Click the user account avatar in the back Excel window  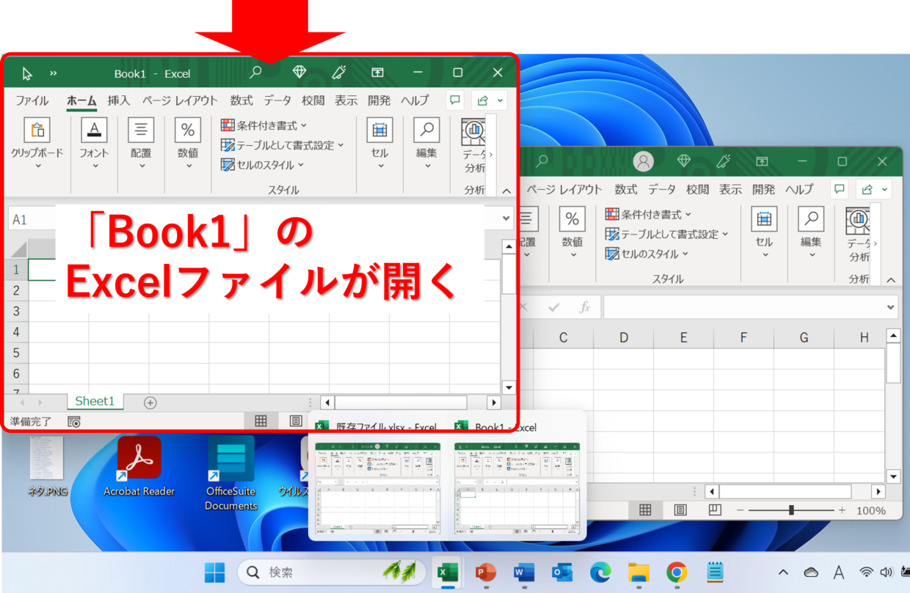pyautogui.click(x=644, y=161)
